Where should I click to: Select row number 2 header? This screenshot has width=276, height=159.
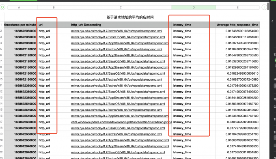tap(1, 31)
